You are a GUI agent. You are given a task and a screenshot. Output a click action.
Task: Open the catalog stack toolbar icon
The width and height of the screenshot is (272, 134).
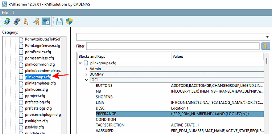[17, 21]
